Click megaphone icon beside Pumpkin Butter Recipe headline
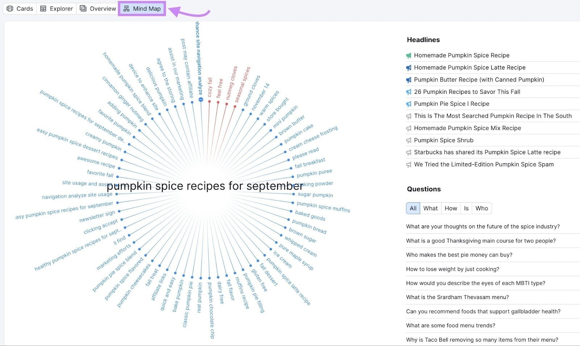 pos(409,80)
